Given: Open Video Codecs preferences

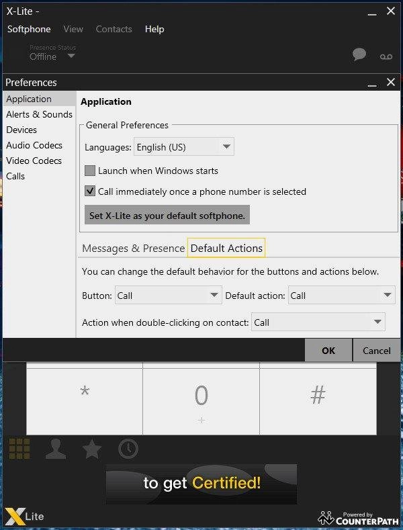Looking at the screenshot, I should click(39, 161).
